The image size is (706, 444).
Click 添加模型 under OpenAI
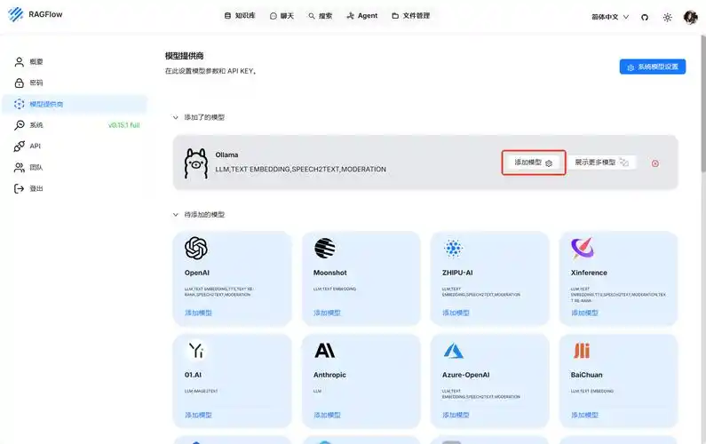tap(198, 313)
